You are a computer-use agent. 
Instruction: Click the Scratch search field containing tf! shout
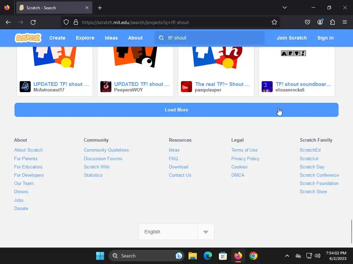click(x=209, y=38)
